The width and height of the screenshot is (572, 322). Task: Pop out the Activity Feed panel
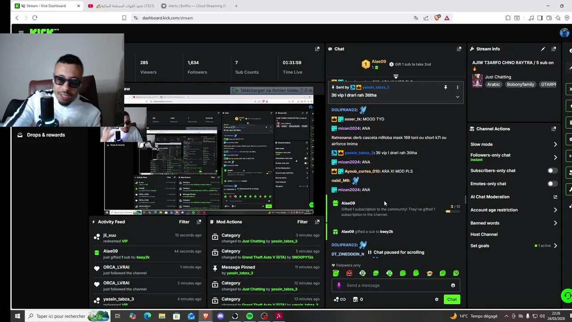199,222
